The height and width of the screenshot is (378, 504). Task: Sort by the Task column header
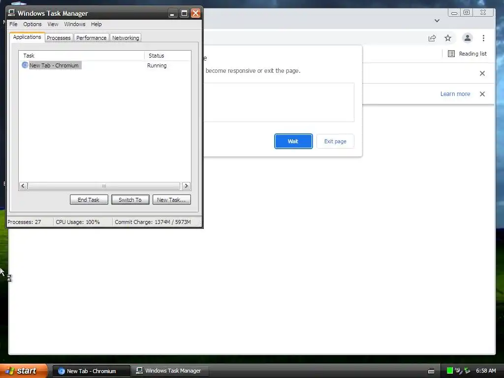point(82,56)
